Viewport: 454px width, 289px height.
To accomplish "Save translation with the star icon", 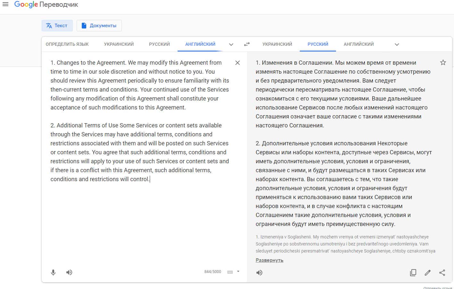I will point(443,62).
